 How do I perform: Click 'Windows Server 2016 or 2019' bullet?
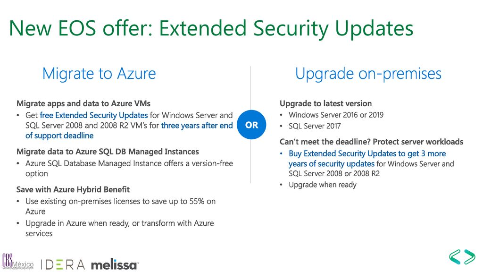[336, 115]
